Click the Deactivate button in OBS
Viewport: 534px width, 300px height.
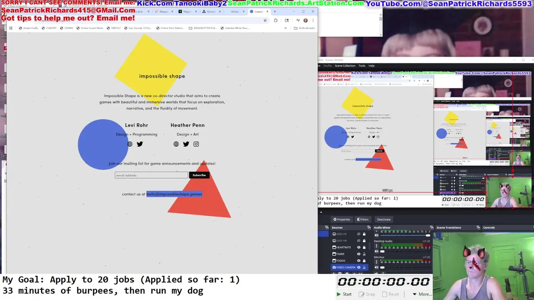point(384,220)
